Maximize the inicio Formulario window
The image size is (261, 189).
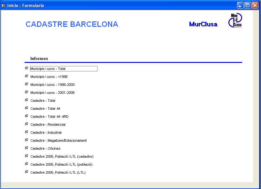(x=248, y=5)
